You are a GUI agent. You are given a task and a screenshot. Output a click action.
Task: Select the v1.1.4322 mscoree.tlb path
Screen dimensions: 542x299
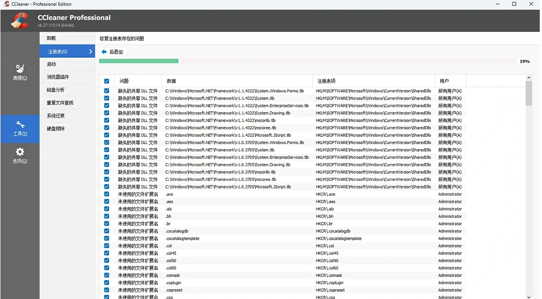point(221,128)
